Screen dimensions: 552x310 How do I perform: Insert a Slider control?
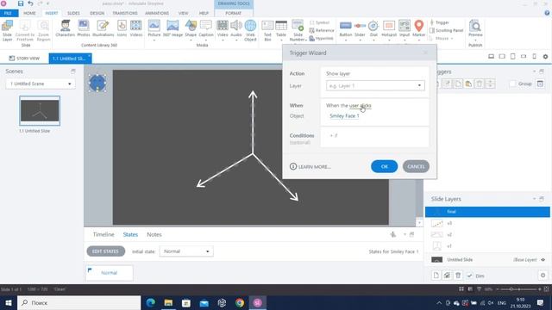point(360,29)
